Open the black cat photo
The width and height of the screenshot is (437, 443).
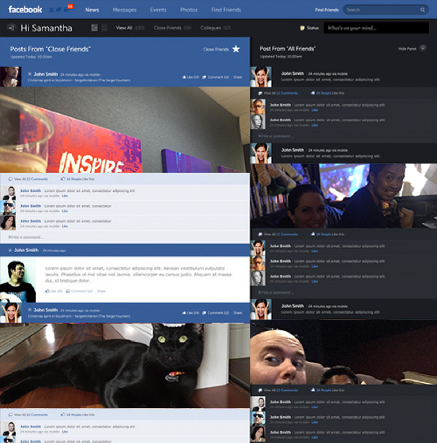(x=125, y=366)
